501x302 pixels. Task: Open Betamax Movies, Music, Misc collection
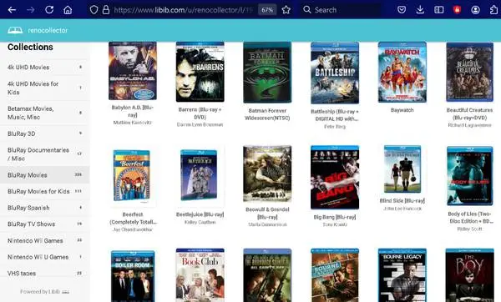(45, 113)
